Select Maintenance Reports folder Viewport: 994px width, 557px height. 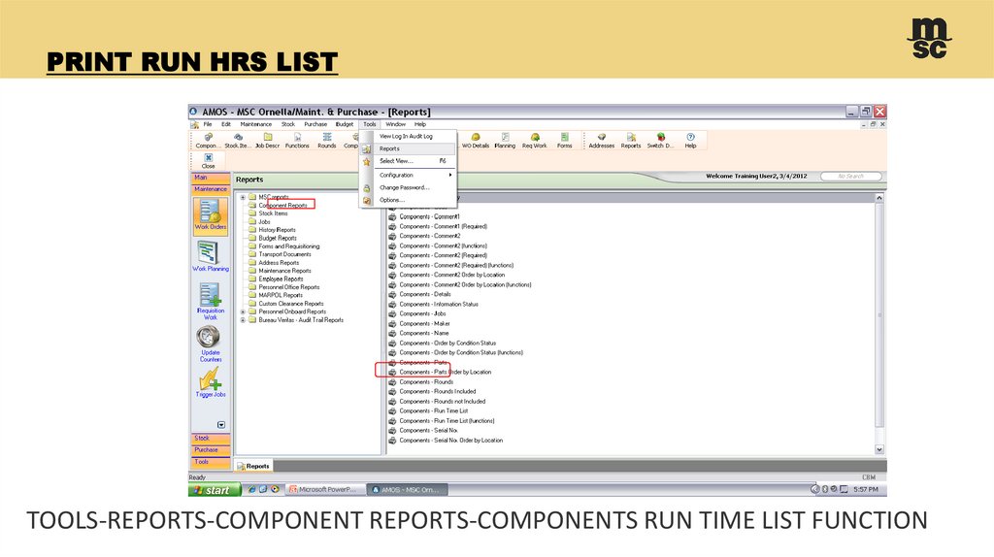point(284,271)
